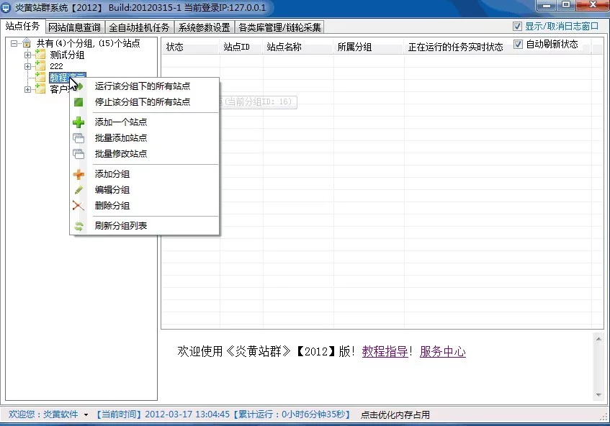Click the app icon in title bar

pyautogui.click(x=6, y=8)
